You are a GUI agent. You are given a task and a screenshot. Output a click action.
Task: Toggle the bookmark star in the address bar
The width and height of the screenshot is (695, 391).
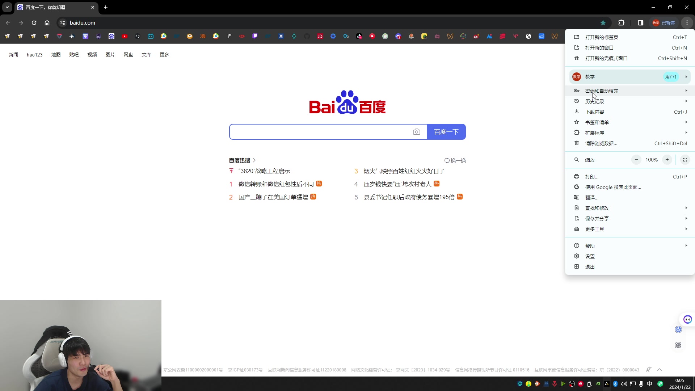coord(603,22)
